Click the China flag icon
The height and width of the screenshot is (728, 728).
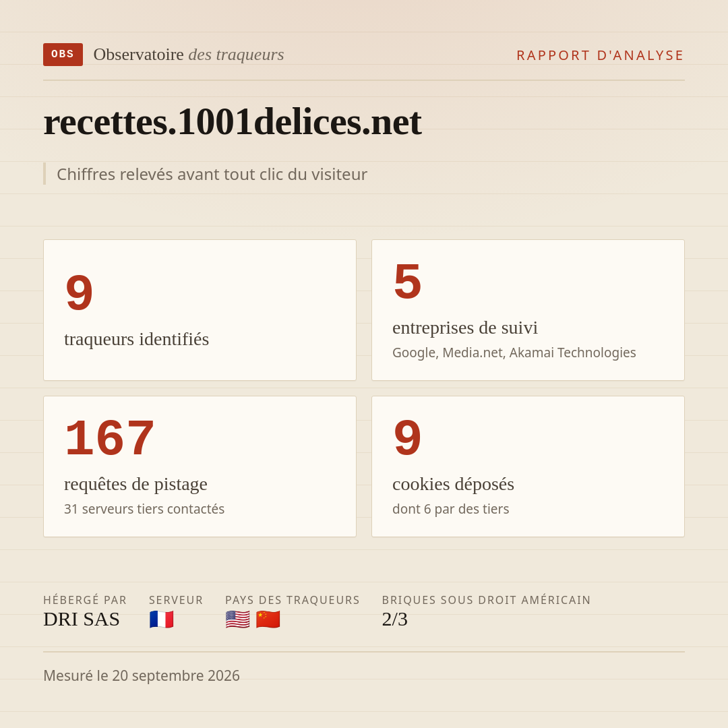tap(268, 619)
